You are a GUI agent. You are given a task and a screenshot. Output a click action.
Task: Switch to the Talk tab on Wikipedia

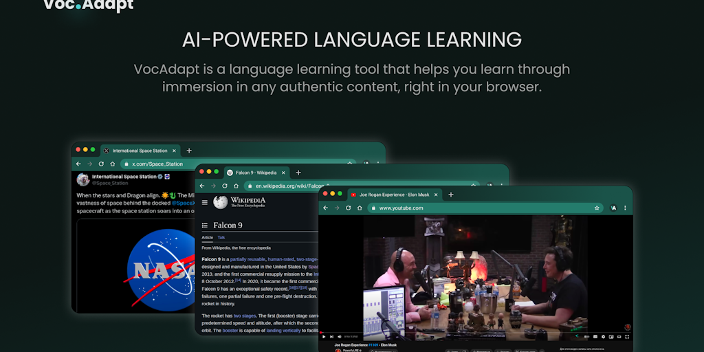click(221, 237)
